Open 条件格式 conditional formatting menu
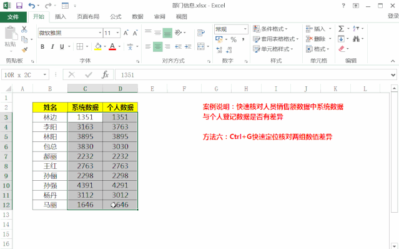 270,29
